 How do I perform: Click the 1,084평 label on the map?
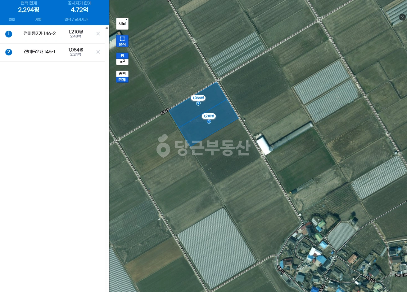198,98
